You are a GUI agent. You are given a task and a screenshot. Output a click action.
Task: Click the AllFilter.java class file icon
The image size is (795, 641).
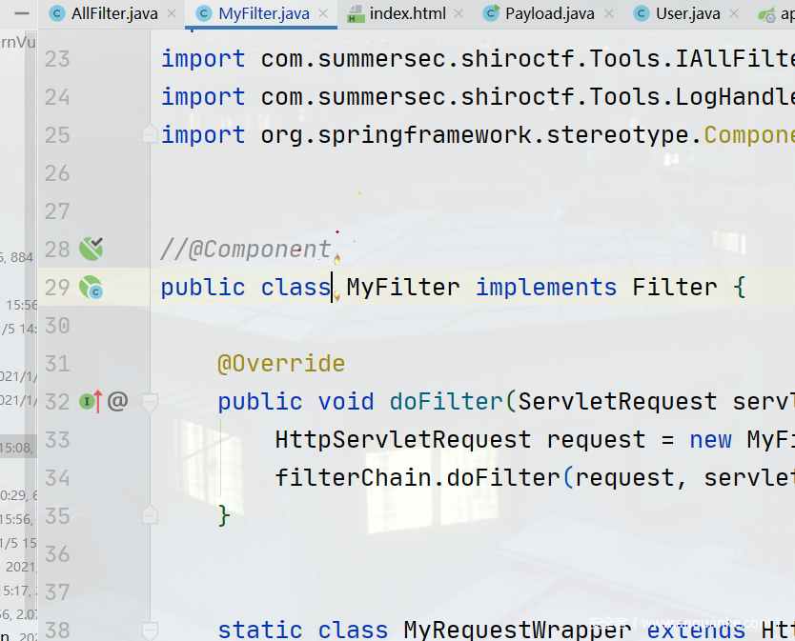57,13
